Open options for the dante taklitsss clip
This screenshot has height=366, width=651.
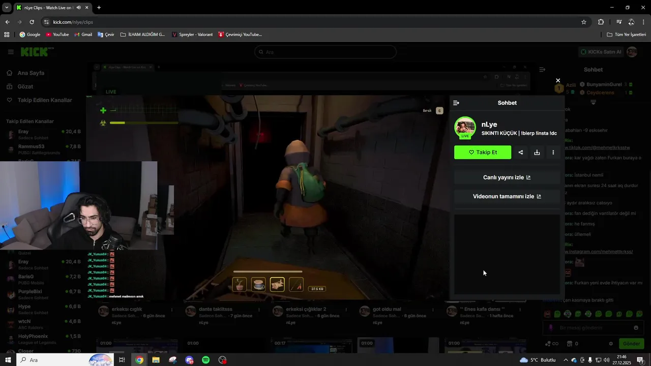(259, 310)
